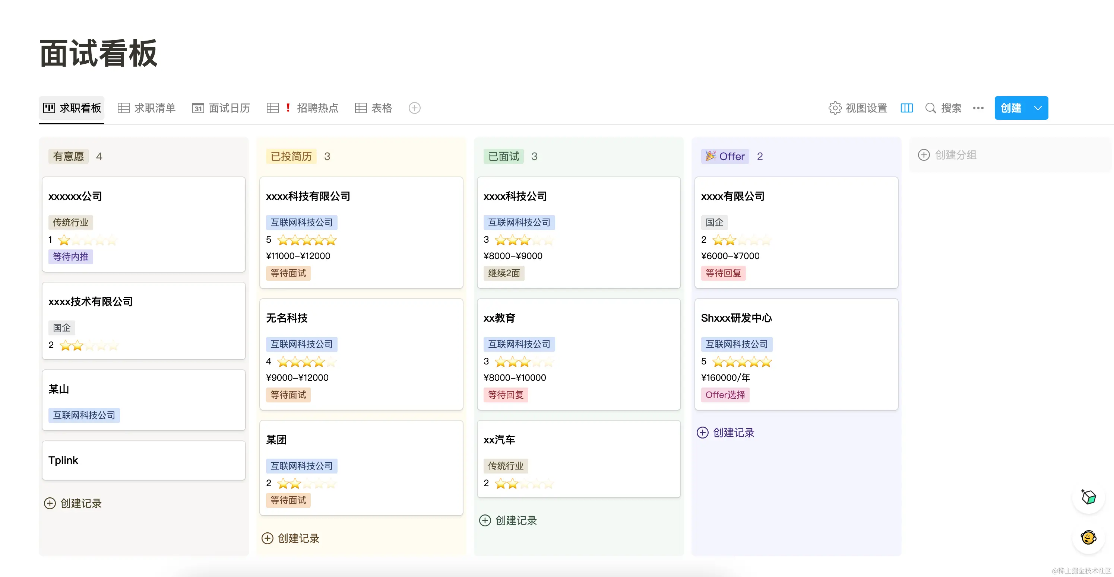This screenshot has width=1114, height=577.
Task: Open the 某团 card
Action: click(361, 468)
